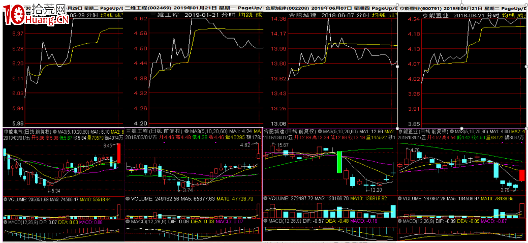Image resolution: width=528 pixels, height=243 pixels.
Task: Click the 中能电气(日线.前复权) label
Action: click(x=27, y=131)
